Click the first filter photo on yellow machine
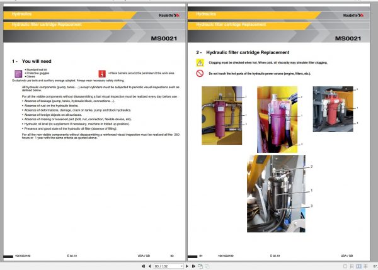The width and height of the screenshot is (378, 270). [x=222, y=115]
